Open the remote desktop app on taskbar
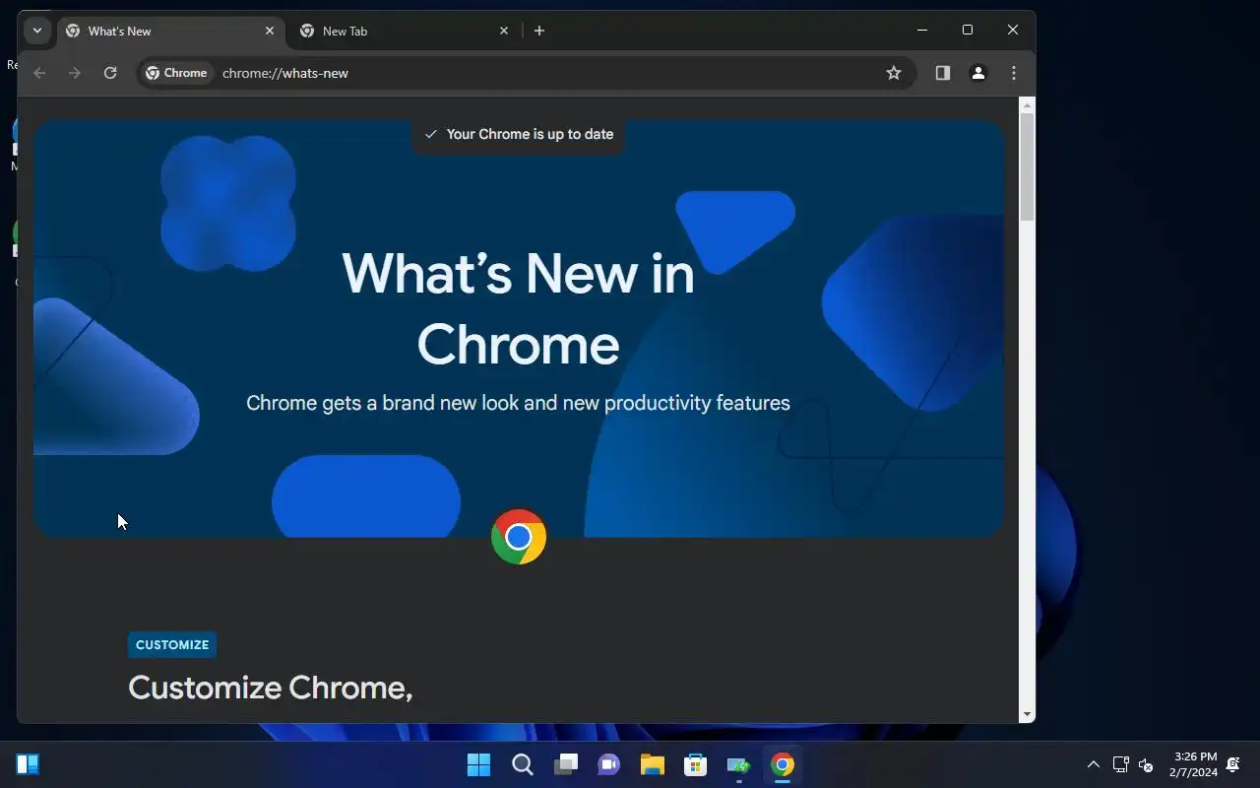This screenshot has height=788, width=1260. coord(739,765)
